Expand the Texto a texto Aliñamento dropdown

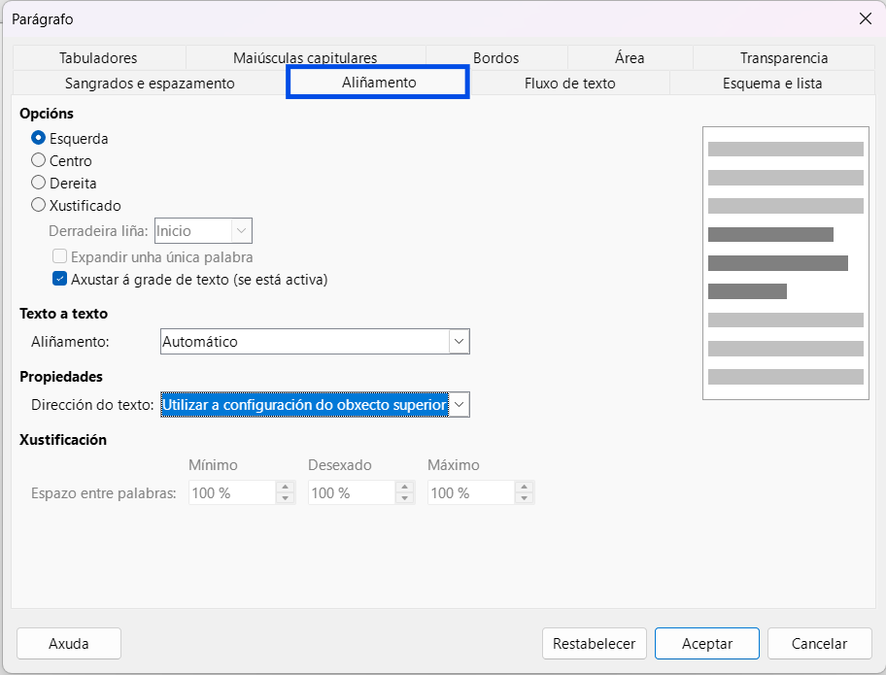(315, 341)
